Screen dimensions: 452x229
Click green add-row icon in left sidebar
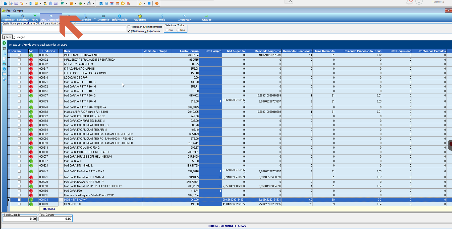tap(4, 43)
